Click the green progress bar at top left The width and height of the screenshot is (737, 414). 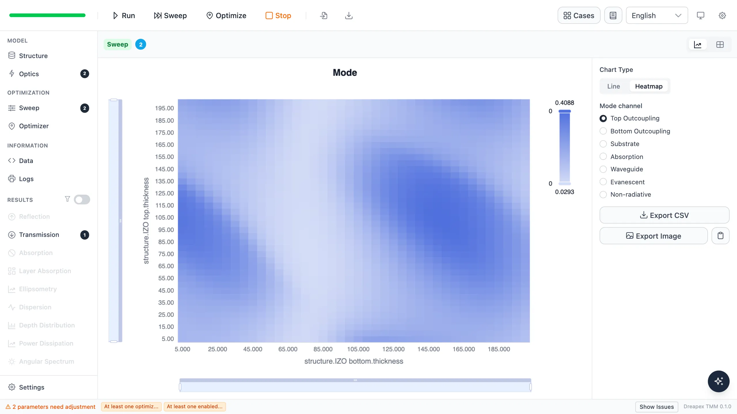click(x=47, y=15)
